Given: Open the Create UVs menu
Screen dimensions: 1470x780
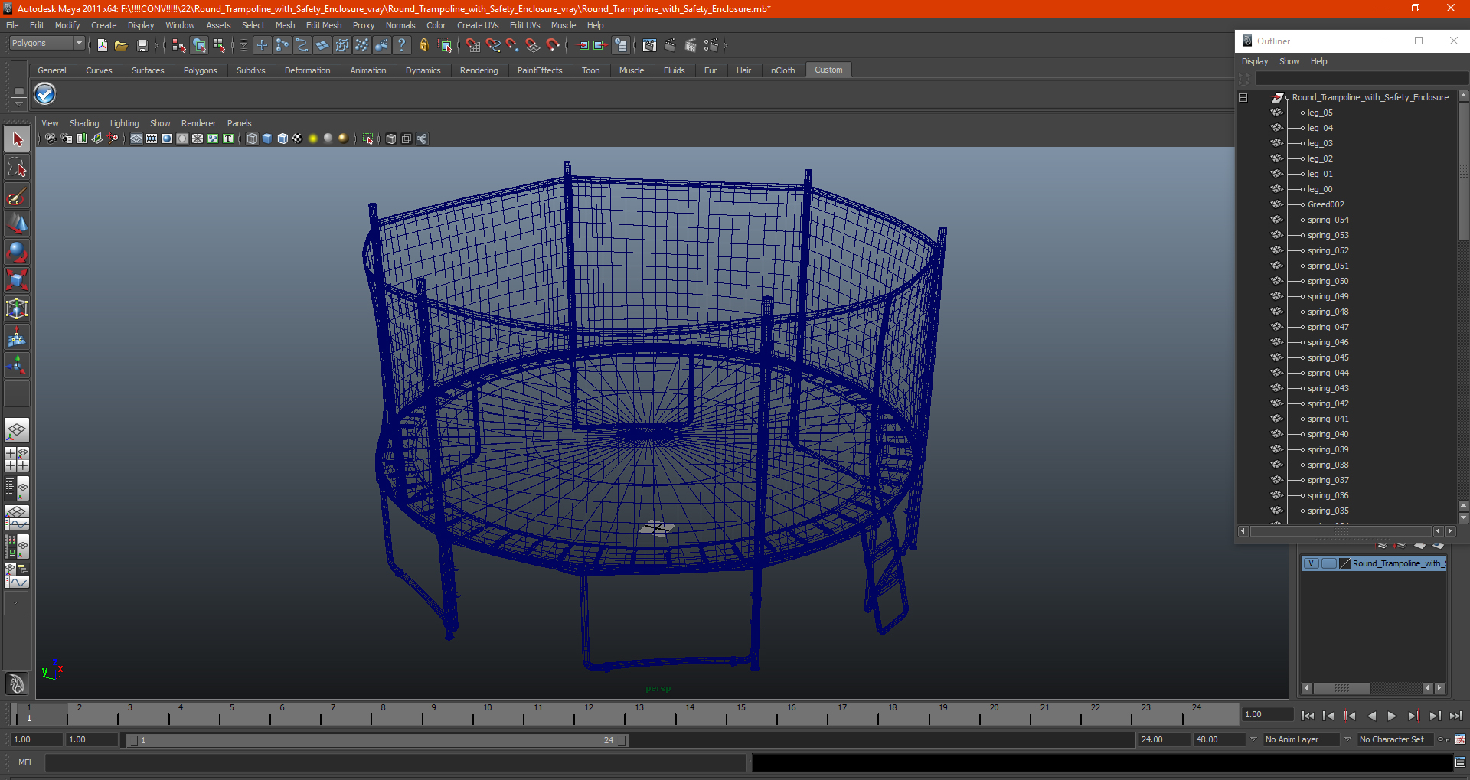Looking at the screenshot, I should tap(478, 25).
